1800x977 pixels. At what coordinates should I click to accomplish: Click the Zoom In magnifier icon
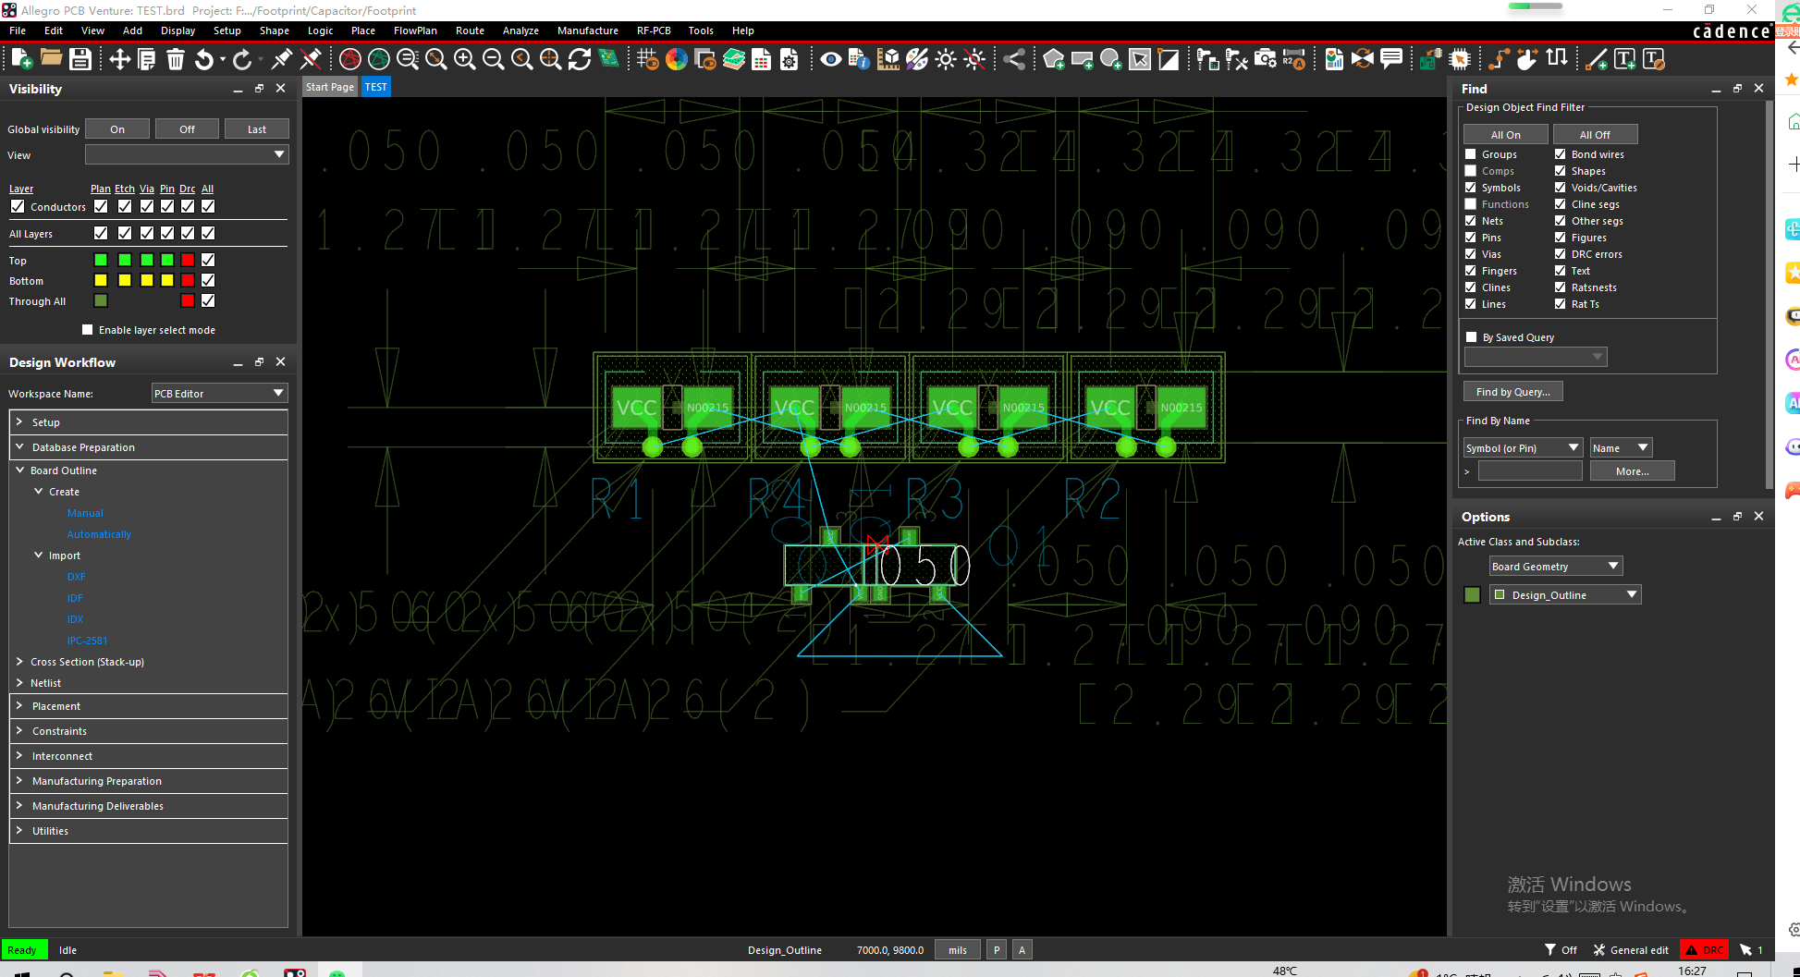coord(464,59)
